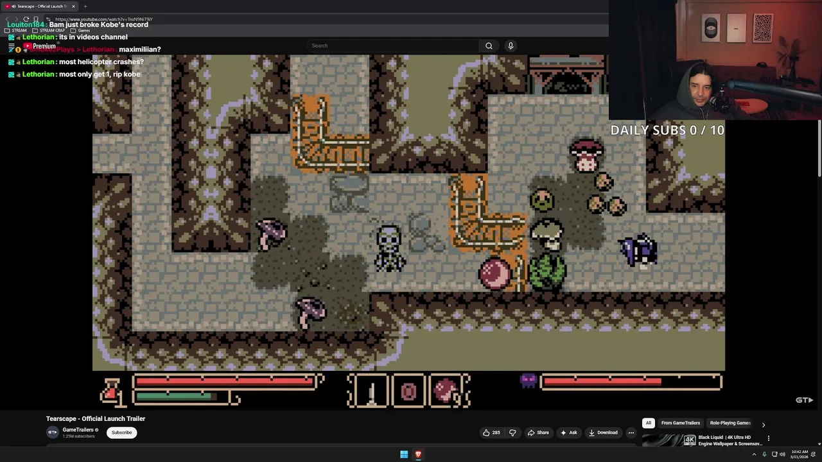Click the GT watermark in the video player
This screenshot has height=462, width=822.
tap(804, 400)
